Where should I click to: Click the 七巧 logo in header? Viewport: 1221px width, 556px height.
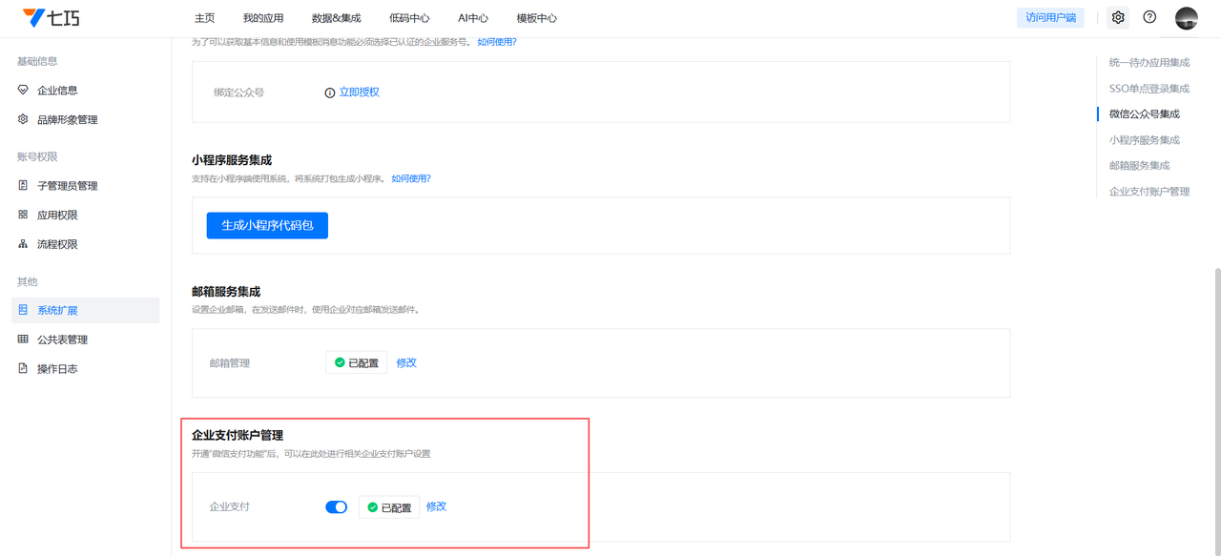tap(52, 18)
